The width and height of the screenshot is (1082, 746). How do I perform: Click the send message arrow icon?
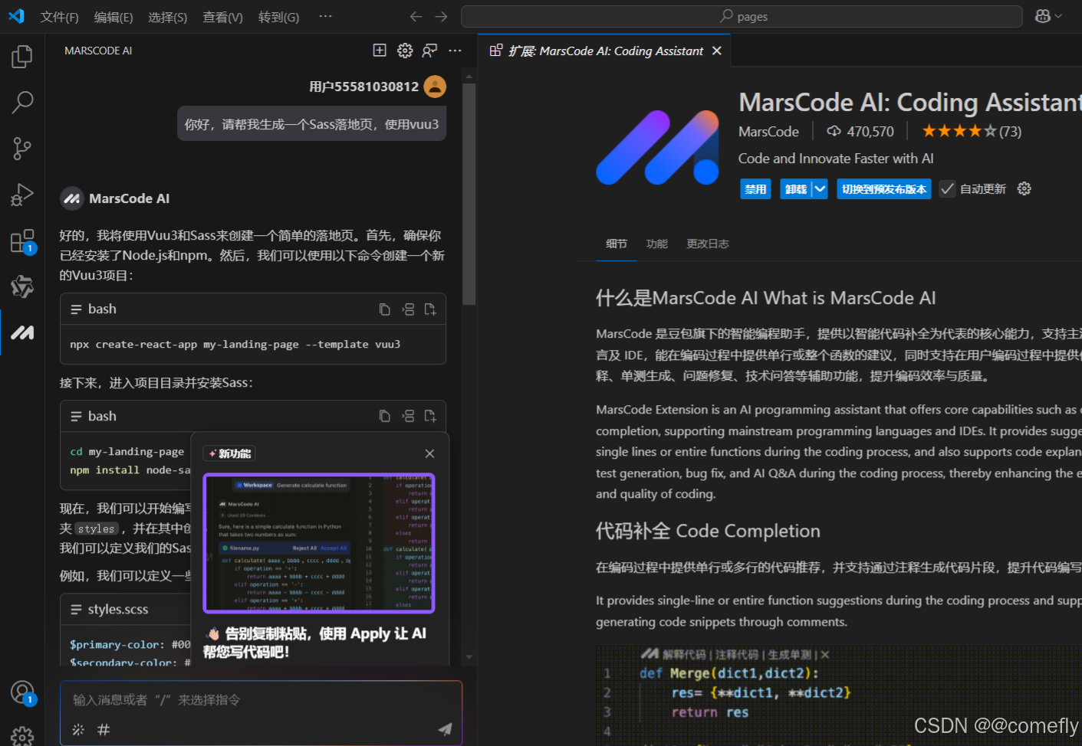click(x=445, y=729)
